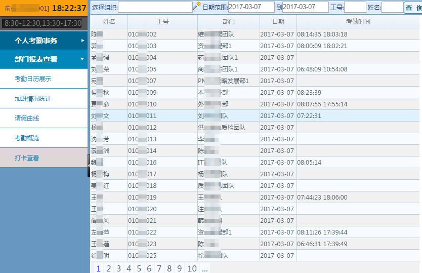Select attendance time 08:11:26 17:39:44

[x=322, y=232]
